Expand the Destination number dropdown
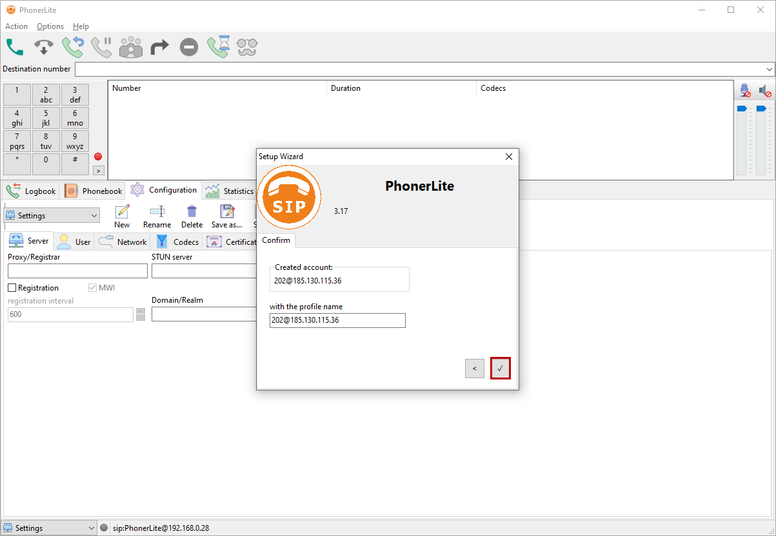The height and width of the screenshot is (536, 776). tap(770, 69)
